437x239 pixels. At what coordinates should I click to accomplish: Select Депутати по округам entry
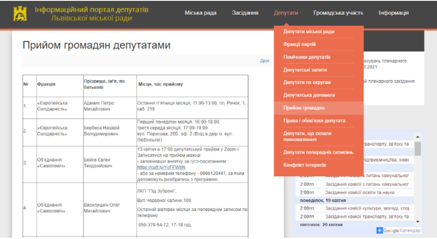pos(307,82)
